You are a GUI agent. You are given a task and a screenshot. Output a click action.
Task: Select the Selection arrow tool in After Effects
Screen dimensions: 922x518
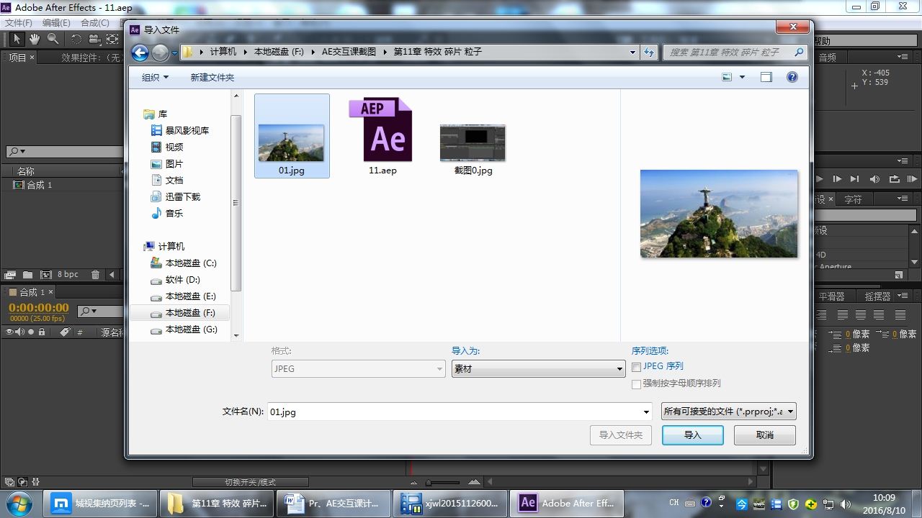pos(17,39)
